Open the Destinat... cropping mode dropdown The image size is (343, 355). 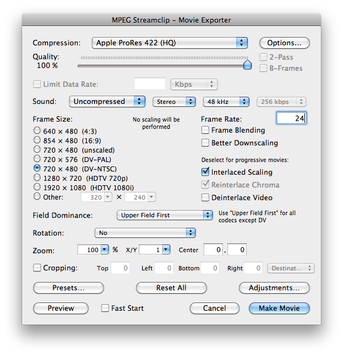tap(291, 268)
